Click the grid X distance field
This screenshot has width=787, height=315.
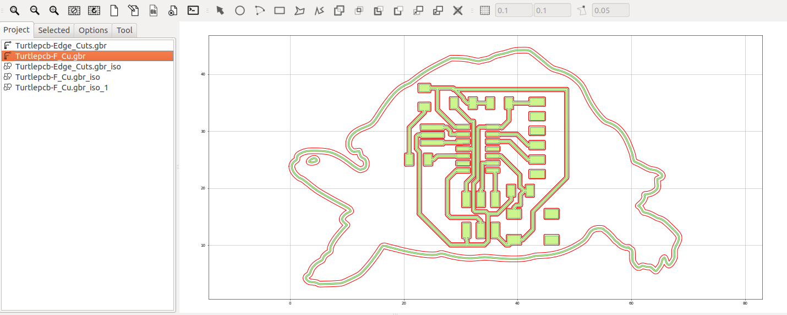point(514,10)
